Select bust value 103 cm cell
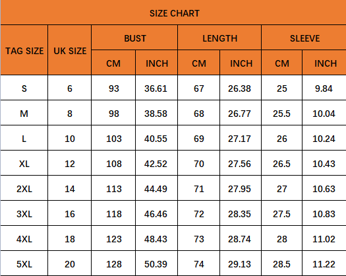 tap(113, 138)
